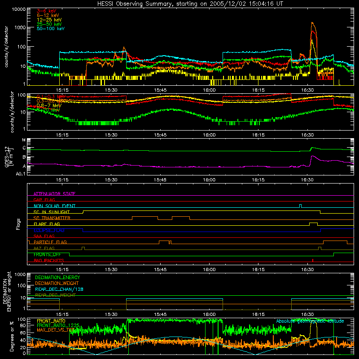This screenshot has width=359, height=359.
Task: Click the FRONT_RATIO legend label
Action: 51,321
